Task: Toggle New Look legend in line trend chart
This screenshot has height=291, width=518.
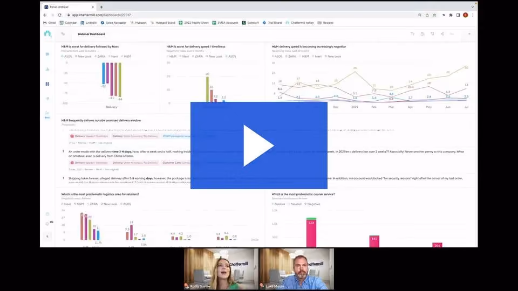Action: point(333,57)
